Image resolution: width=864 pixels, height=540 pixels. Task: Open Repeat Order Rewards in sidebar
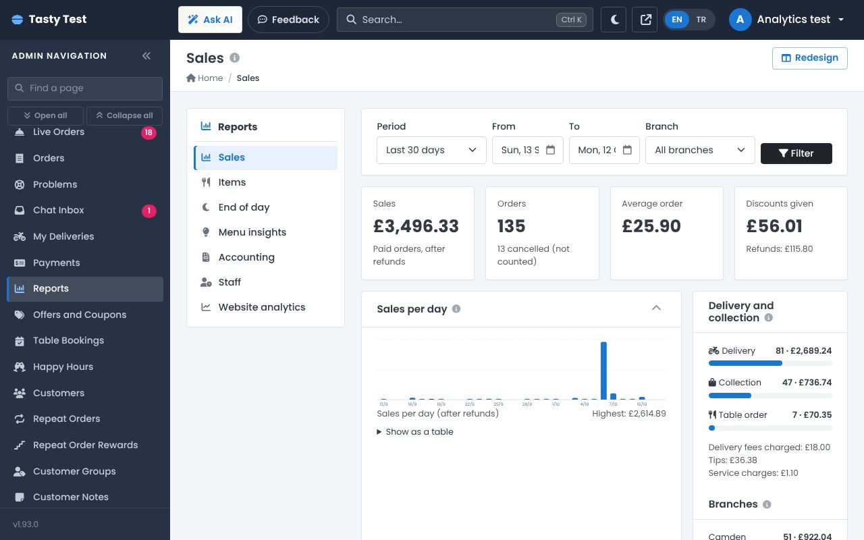(85, 446)
